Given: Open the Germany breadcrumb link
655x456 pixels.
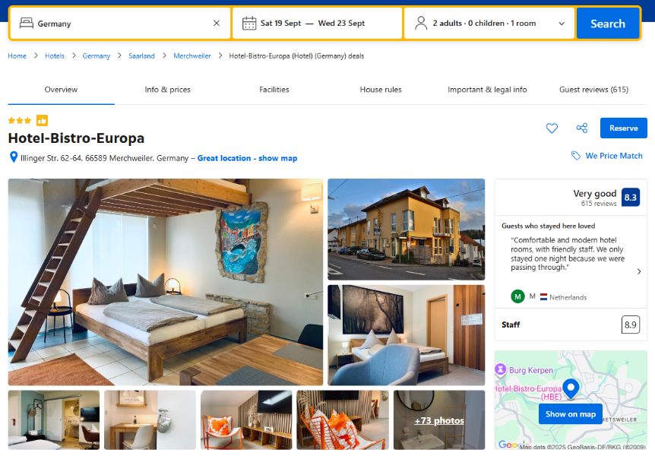Looking at the screenshot, I should [97, 56].
